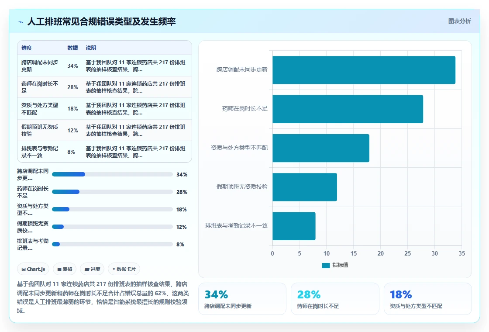Click the 8% progress bar
The width and height of the screenshot is (489, 332).
pos(112,244)
